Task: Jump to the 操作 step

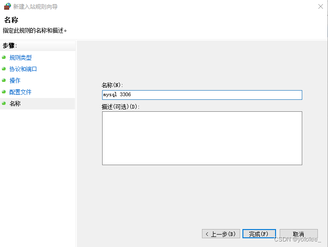Action: click(15, 80)
